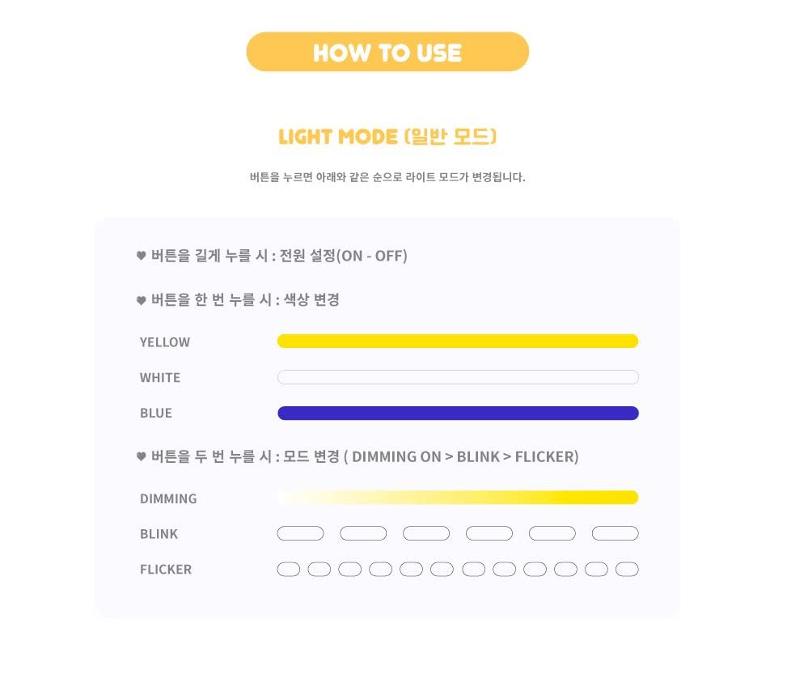Click the first pill in the BLINK row
The image size is (787, 687).
[300, 533]
